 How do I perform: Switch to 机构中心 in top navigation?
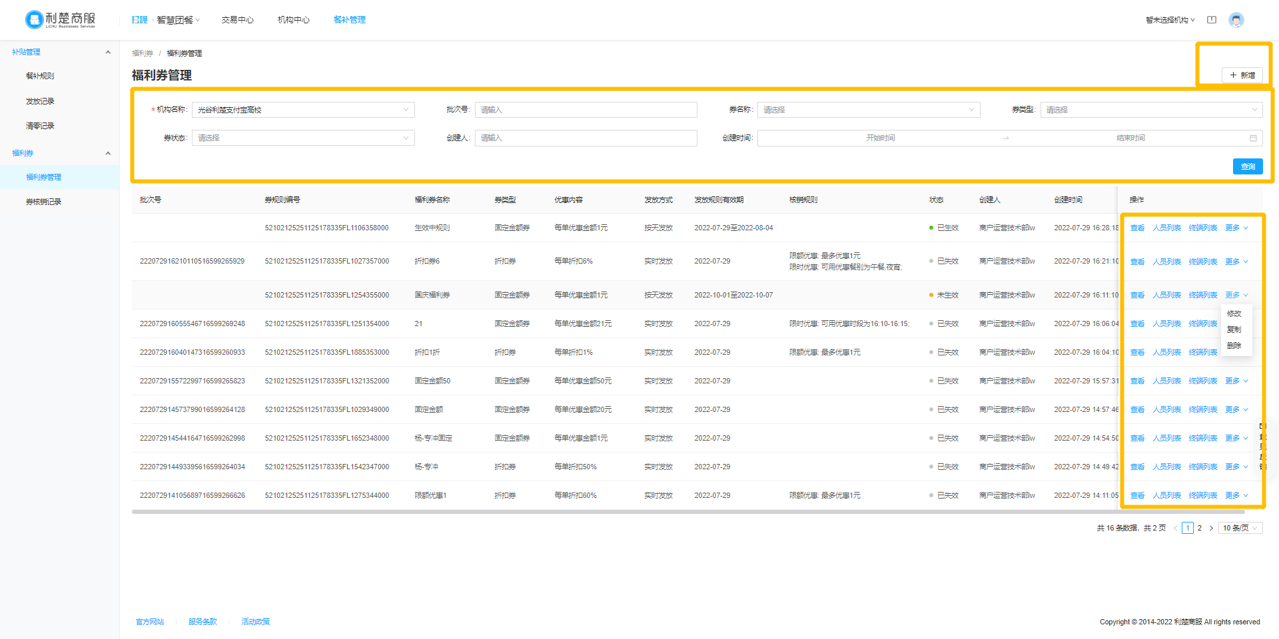tap(294, 20)
